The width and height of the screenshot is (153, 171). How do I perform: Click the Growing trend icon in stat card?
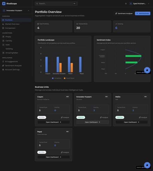click(116, 24)
